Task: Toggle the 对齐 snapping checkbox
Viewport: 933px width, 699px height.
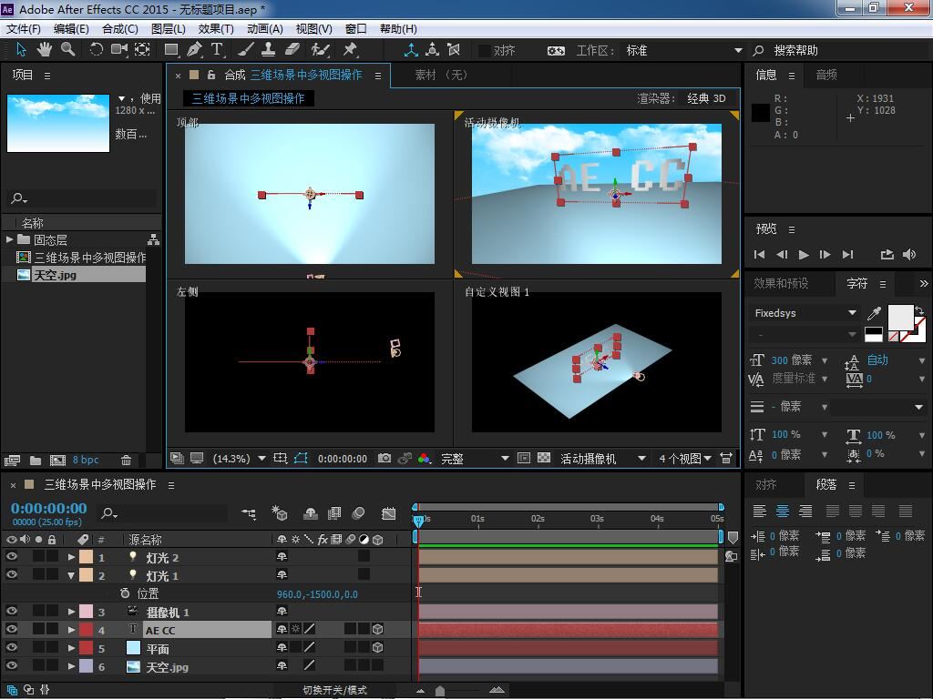Action: [485, 51]
